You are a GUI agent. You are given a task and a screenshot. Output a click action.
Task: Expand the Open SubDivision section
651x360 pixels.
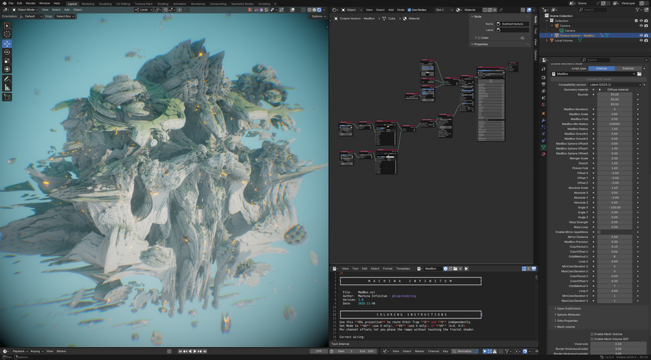pyautogui.click(x=569, y=308)
